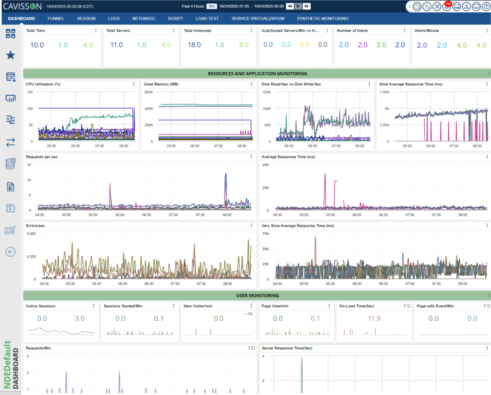Open the SYNTHETIC MONITORING tab
Screen dimensions: 491x395
coord(322,19)
